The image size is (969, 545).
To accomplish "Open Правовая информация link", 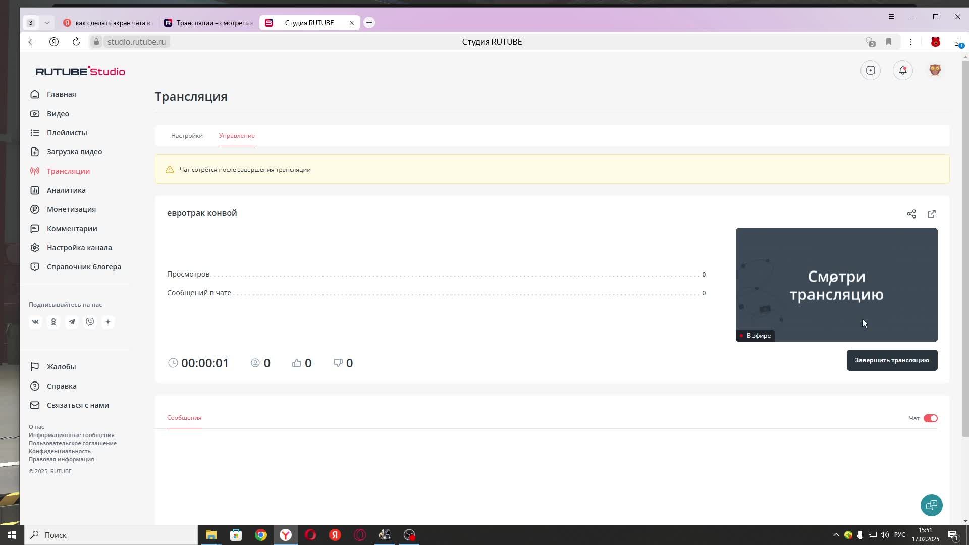I will click(61, 459).
